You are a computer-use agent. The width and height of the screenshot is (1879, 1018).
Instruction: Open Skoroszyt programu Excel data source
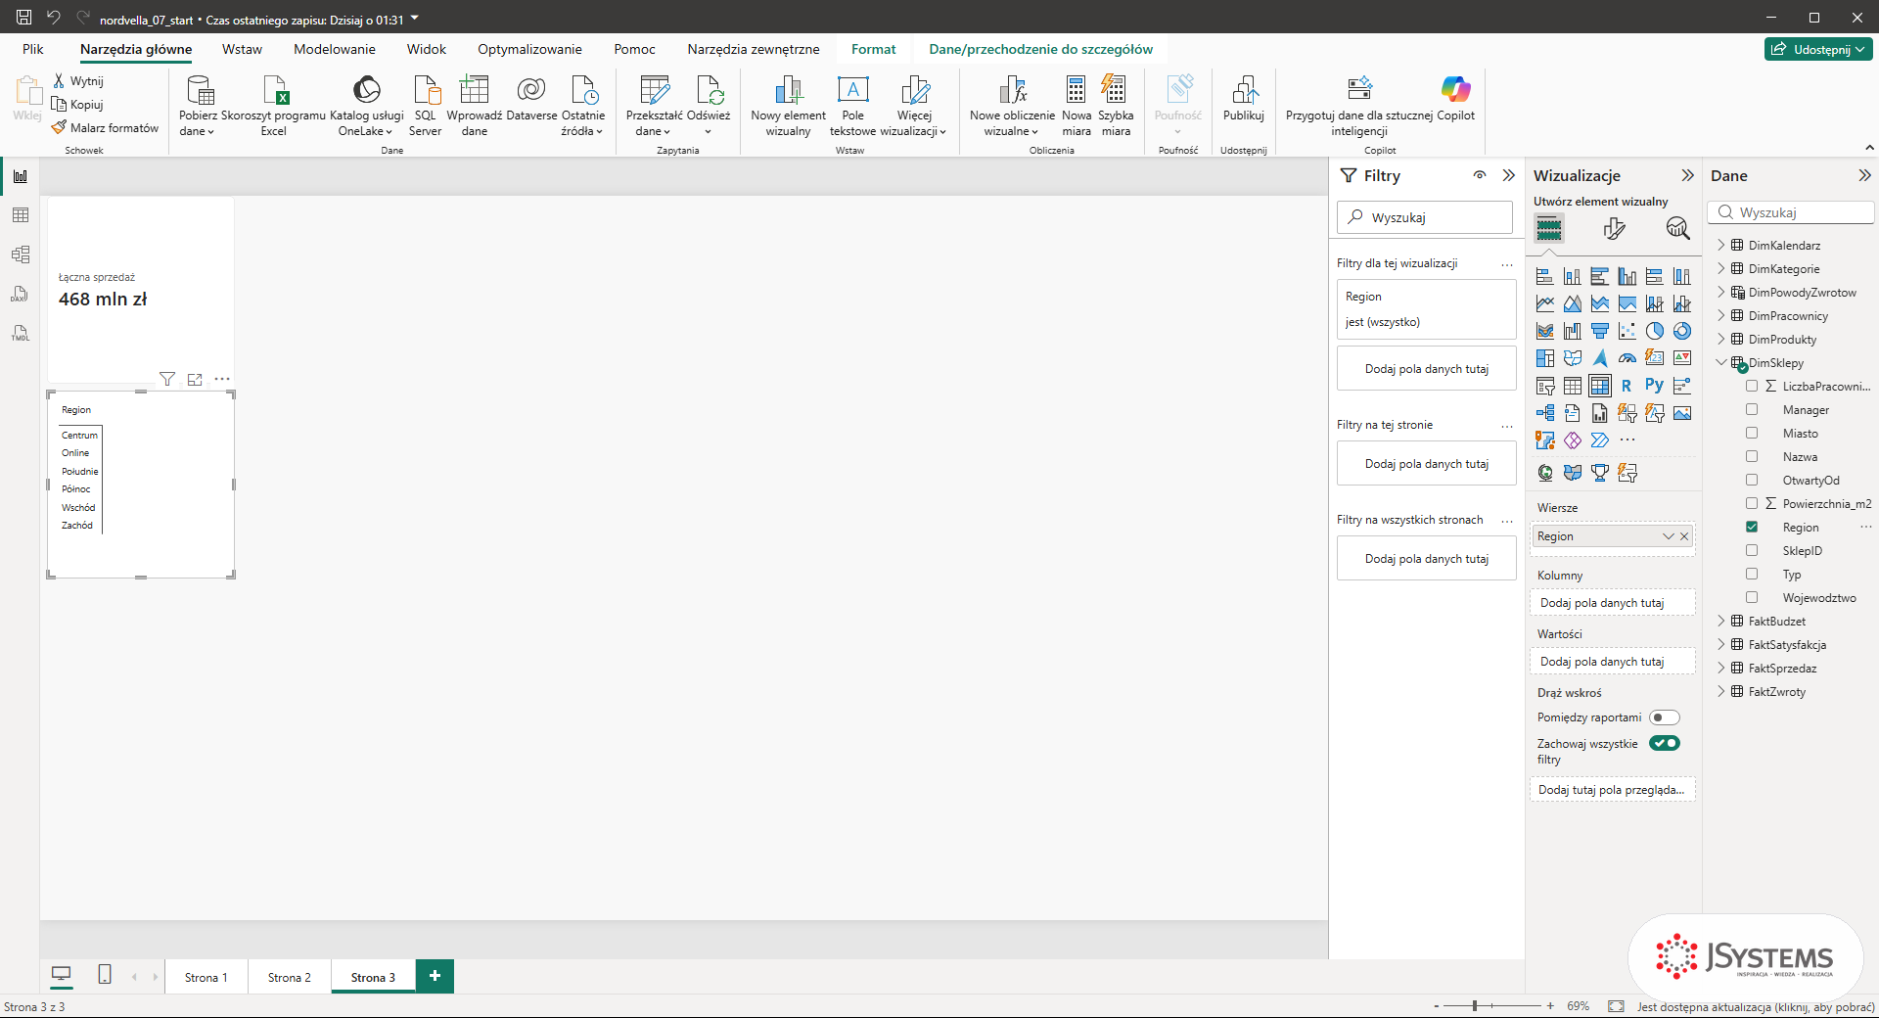pos(274,106)
